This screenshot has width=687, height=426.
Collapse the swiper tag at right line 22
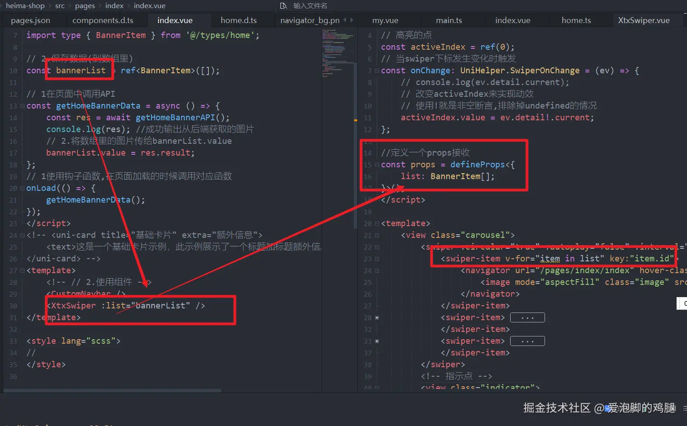coord(376,247)
